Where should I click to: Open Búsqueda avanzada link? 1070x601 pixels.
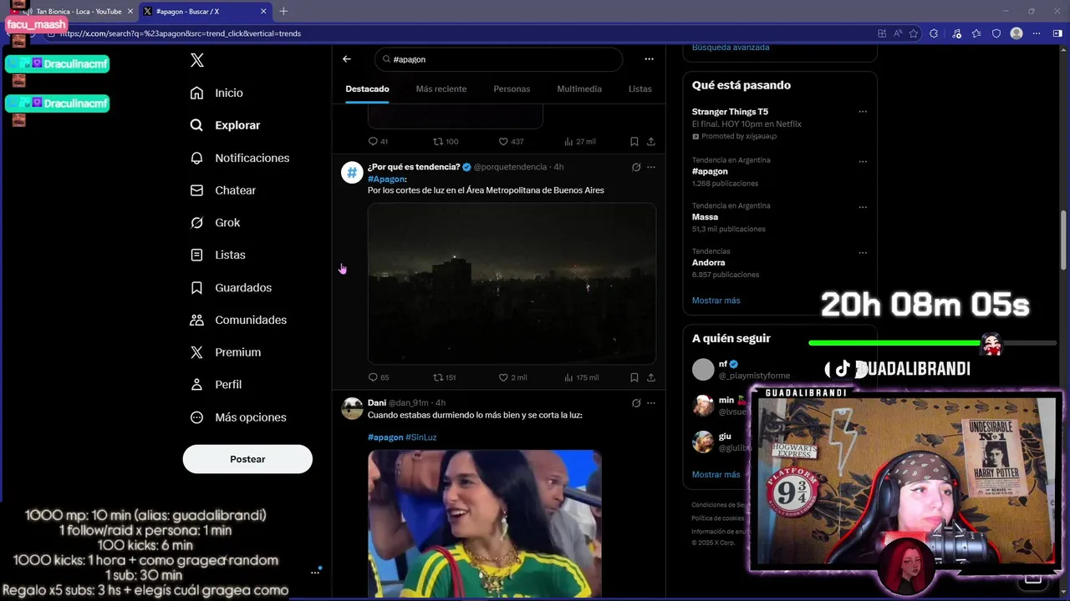pyautogui.click(x=731, y=48)
